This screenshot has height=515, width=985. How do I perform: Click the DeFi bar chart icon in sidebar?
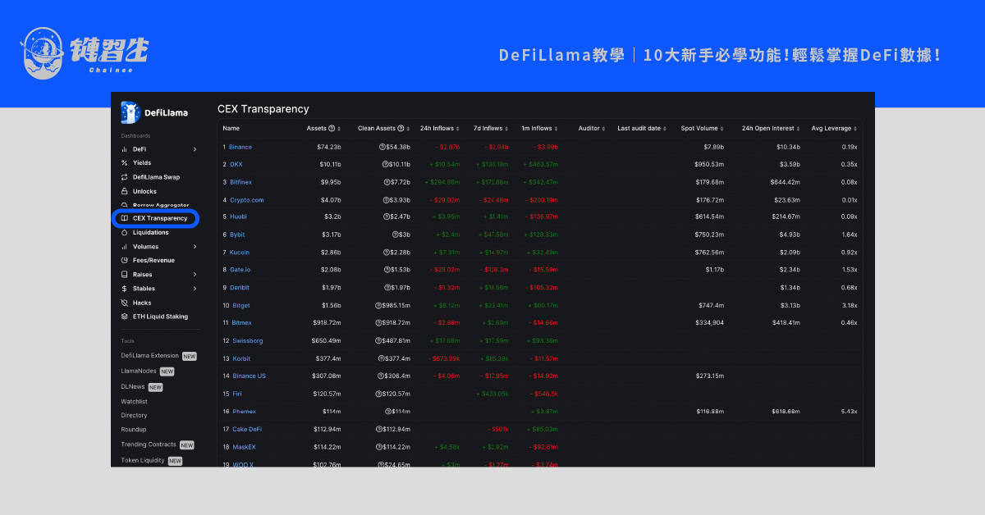click(124, 149)
